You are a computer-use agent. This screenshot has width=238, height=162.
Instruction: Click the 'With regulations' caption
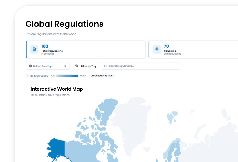[172, 54]
